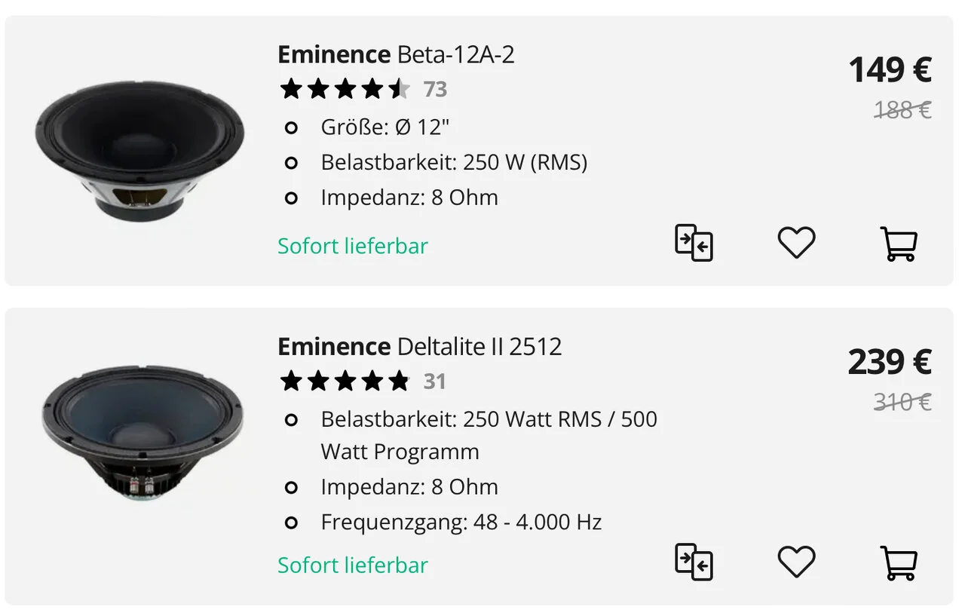Image resolution: width=965 pixels, height=610 pixels.
Task: Add Eminence Deltalite II 2512 to cart
Action: pyautogui.click(x=899, y=562)
